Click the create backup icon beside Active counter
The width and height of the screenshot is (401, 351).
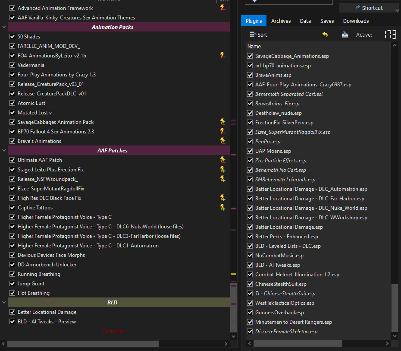point(345,35)
